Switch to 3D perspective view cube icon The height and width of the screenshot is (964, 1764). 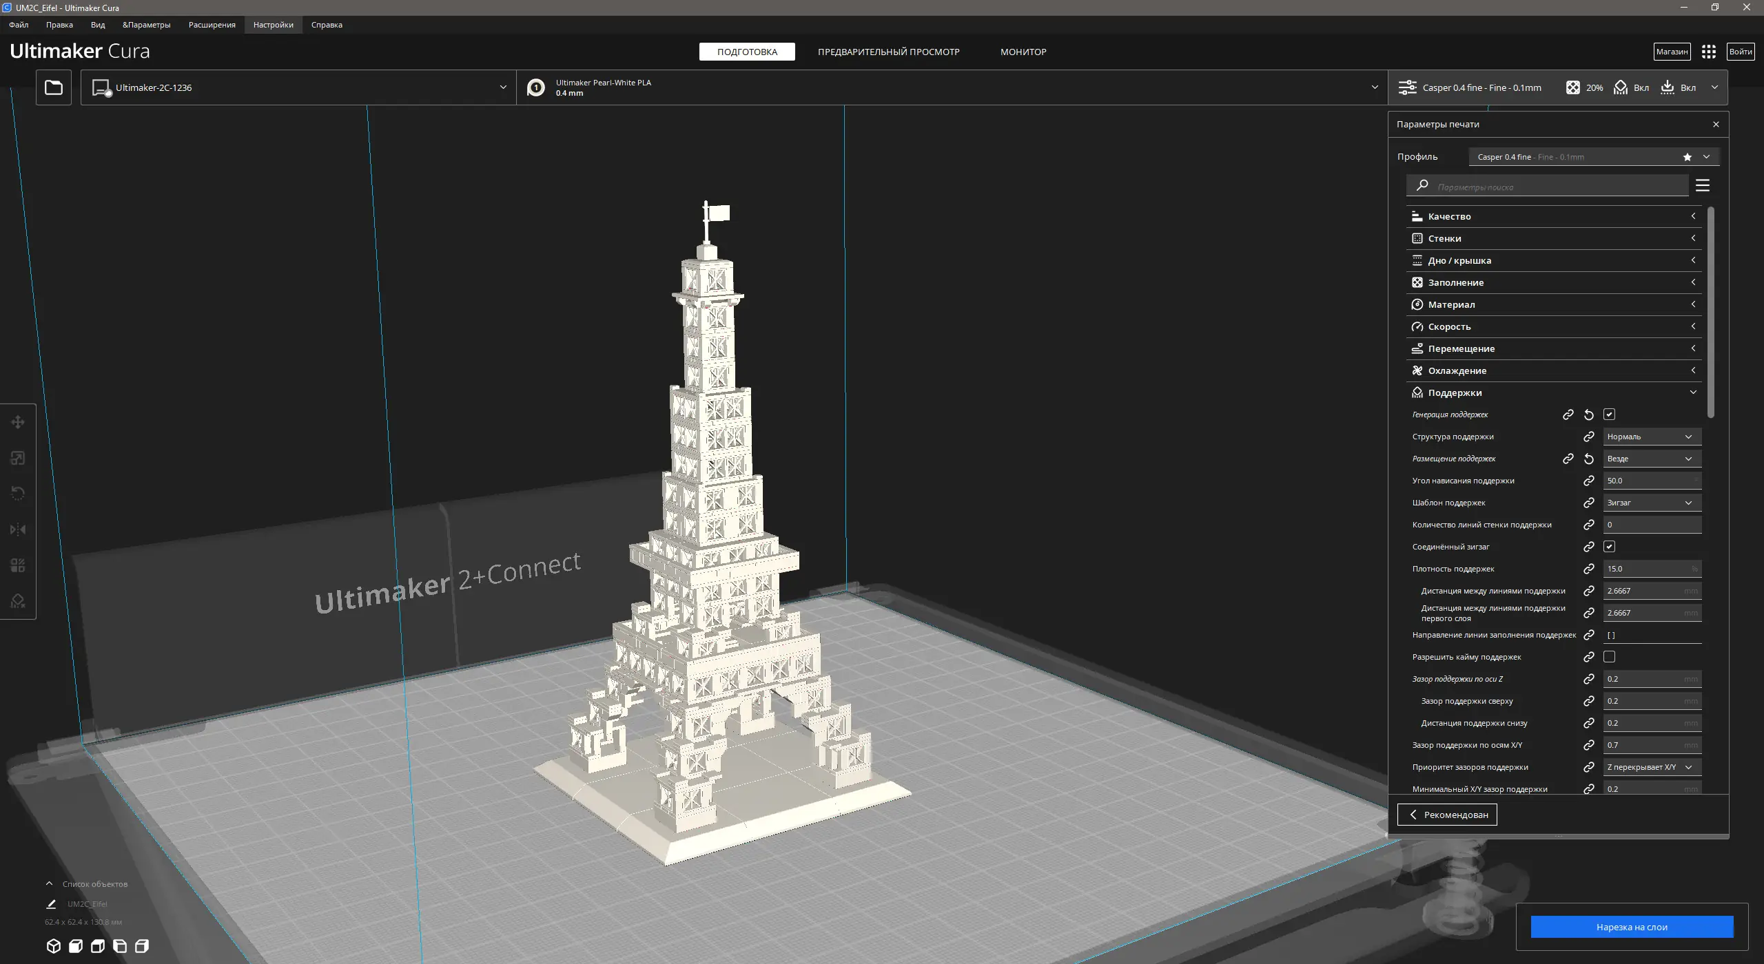click(x=54, y=946)
